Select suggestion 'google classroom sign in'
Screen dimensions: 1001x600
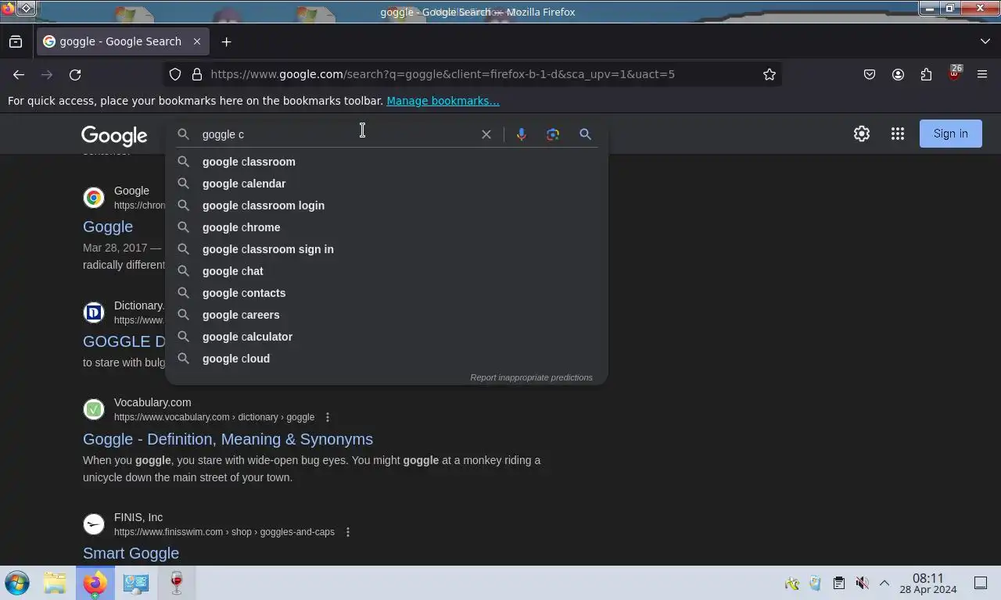click(386, 249)
